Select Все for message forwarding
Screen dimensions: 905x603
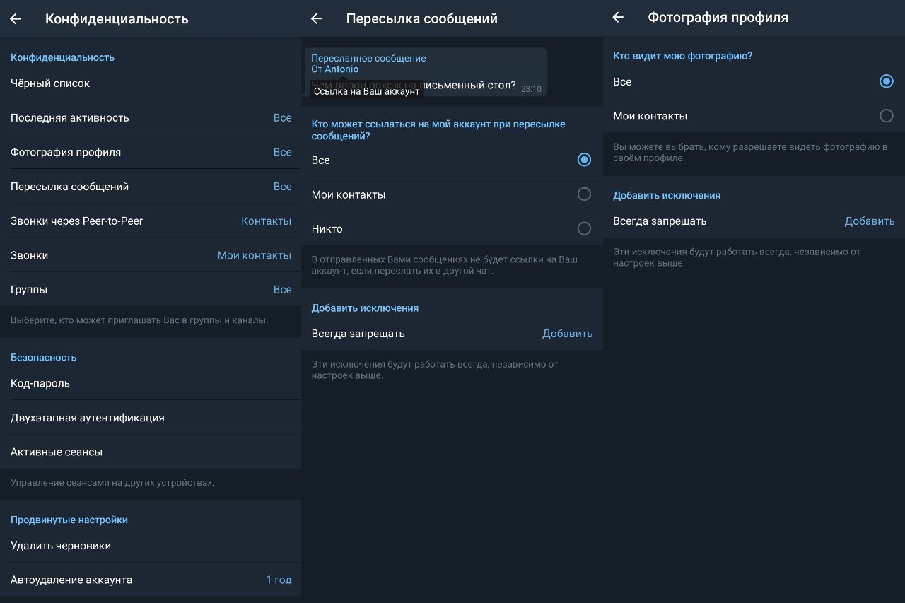(584, 160)
